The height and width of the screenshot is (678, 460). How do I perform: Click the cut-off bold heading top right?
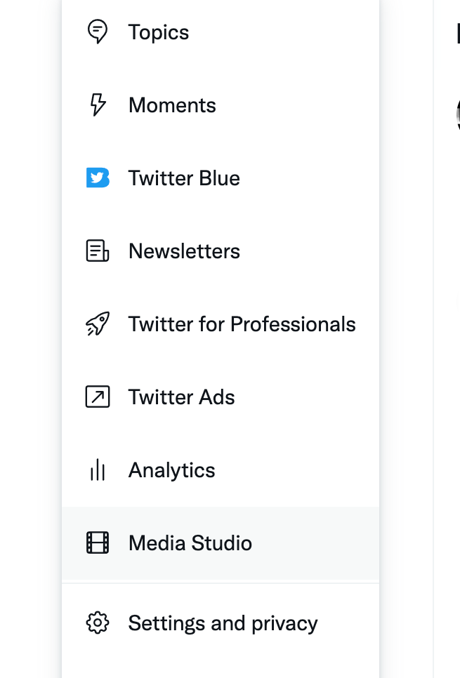coord(458,33)
